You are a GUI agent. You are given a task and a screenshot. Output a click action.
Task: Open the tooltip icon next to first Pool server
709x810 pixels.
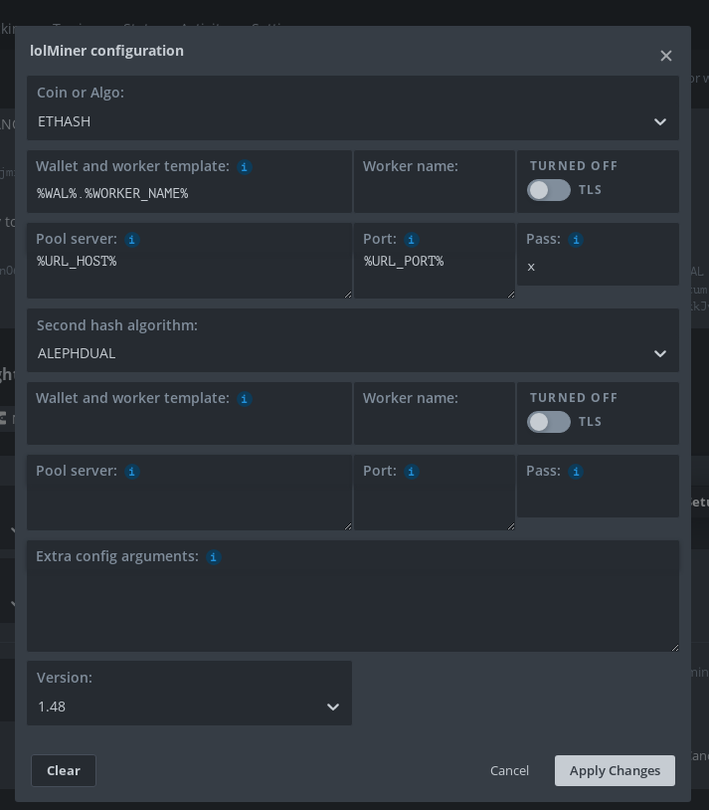[x=131, y=240]
